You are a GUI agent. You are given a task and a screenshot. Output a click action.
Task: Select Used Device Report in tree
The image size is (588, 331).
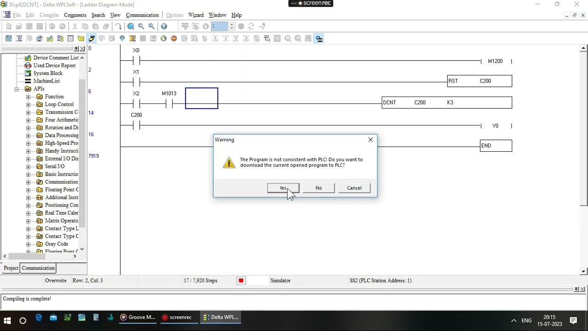tap(54, 66)
